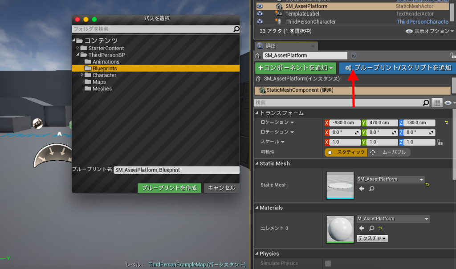Click Rotation Z spinner arrow icon
This screenshot has height=269, width=456.
(431, 133)
